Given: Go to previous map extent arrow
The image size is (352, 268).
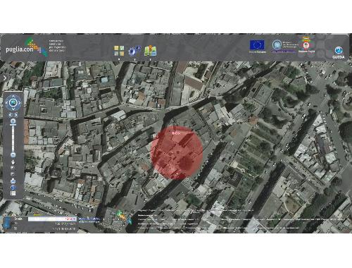Looking at the screenshot, I should pyautogui.click(x=11, y=115).
